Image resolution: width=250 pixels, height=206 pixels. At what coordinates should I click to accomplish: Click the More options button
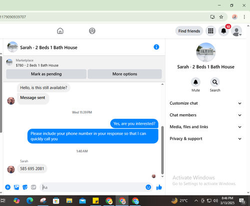124,74
